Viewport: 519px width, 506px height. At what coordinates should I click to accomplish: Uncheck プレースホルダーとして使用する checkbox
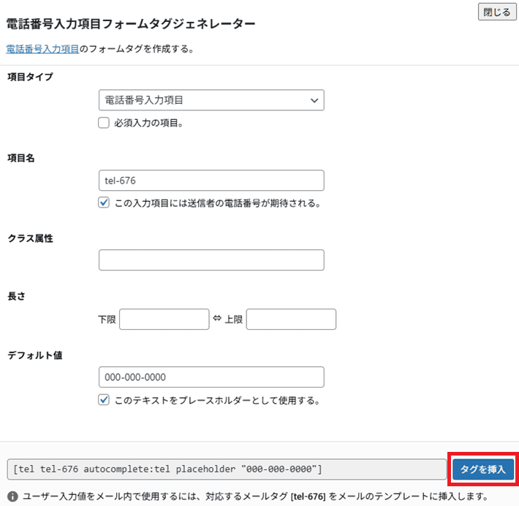click(104, 400)
